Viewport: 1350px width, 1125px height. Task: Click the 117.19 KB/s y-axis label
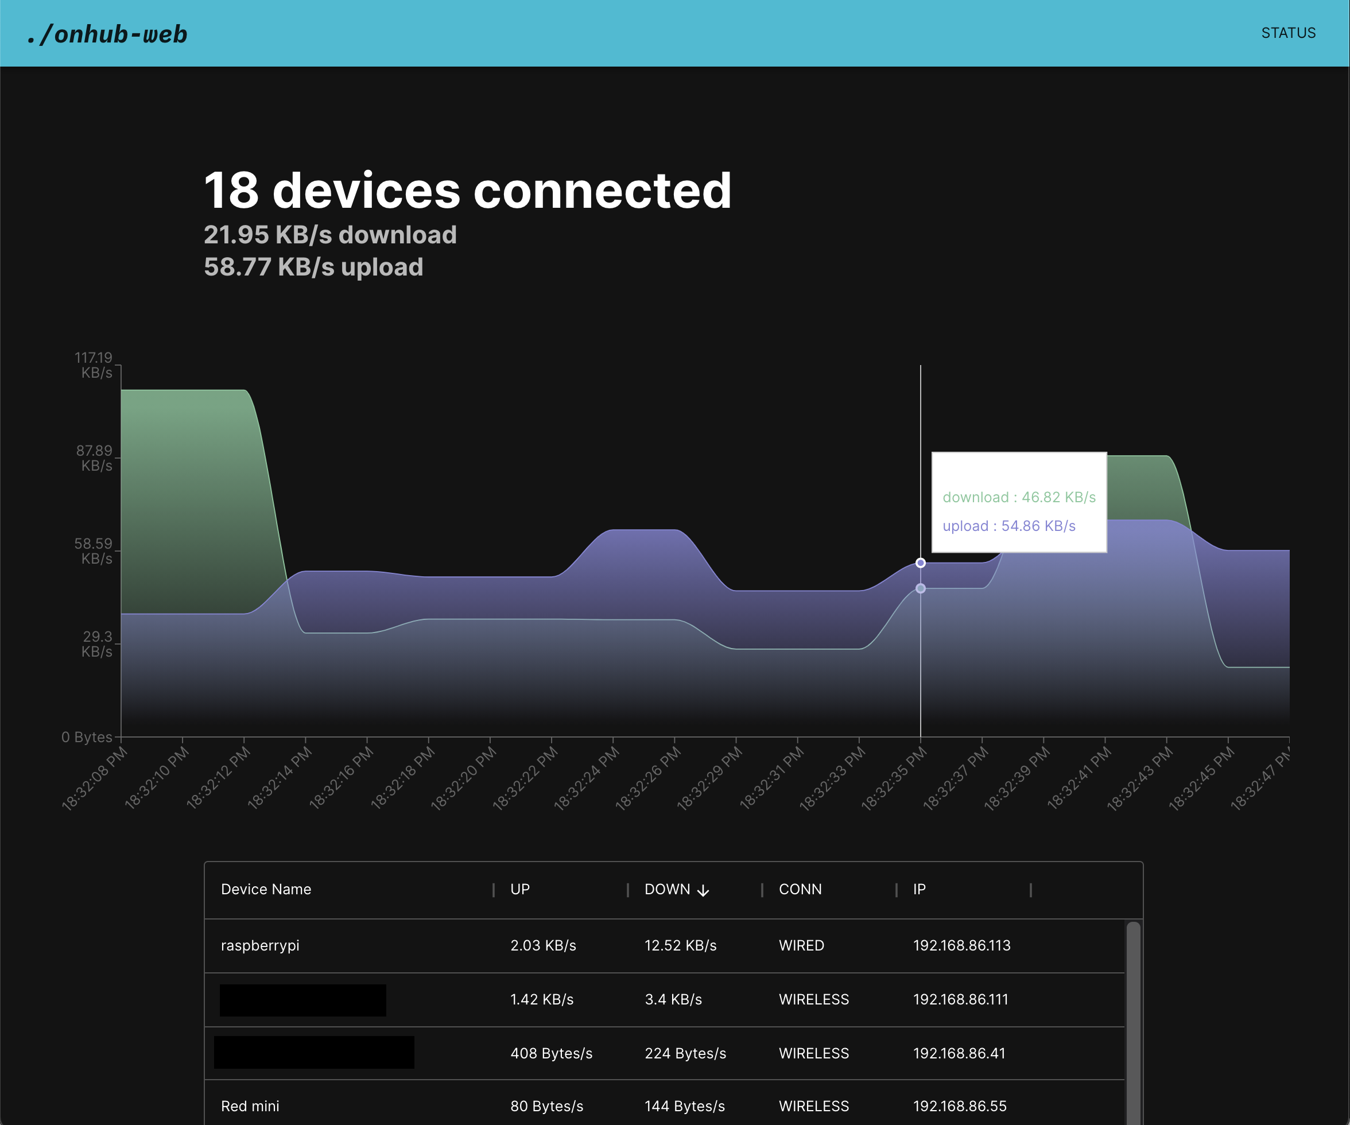(x=94, y=365)
